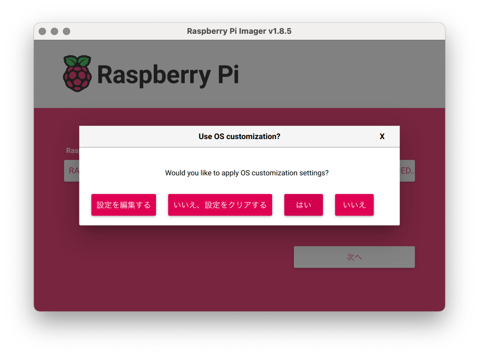Click the macOS close window button
Screen dimensions: 479x356
pos(42,31)
